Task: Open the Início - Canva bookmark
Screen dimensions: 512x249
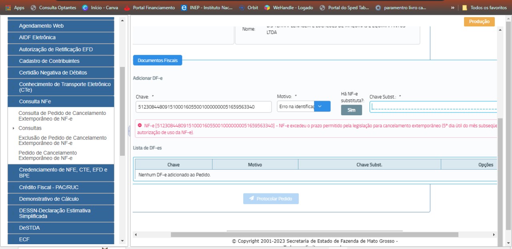Action: [100, 8]
